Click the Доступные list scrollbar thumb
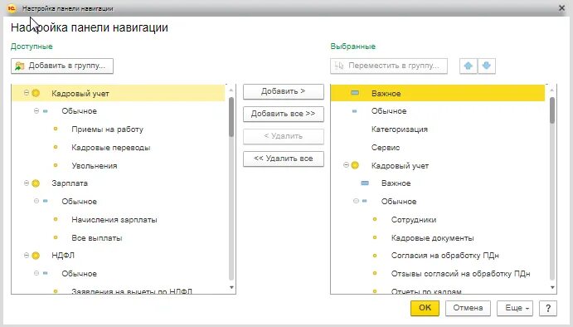 tap(231, 117)
